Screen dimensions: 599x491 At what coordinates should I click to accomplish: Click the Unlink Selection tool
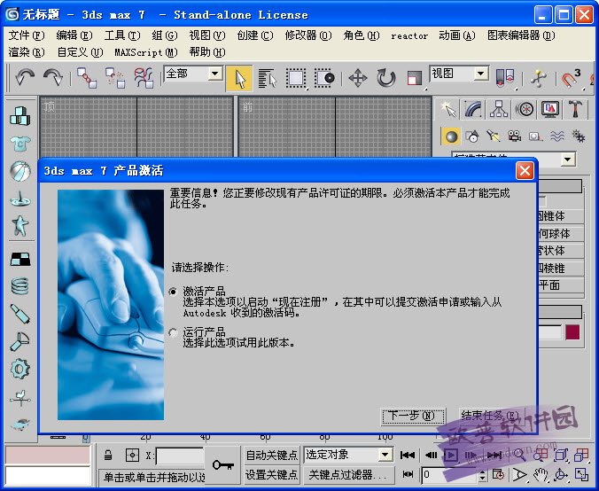pyautogui.click(x=115, y=78)
